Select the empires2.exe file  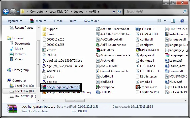pyautogui.click(x=146, y=87)
